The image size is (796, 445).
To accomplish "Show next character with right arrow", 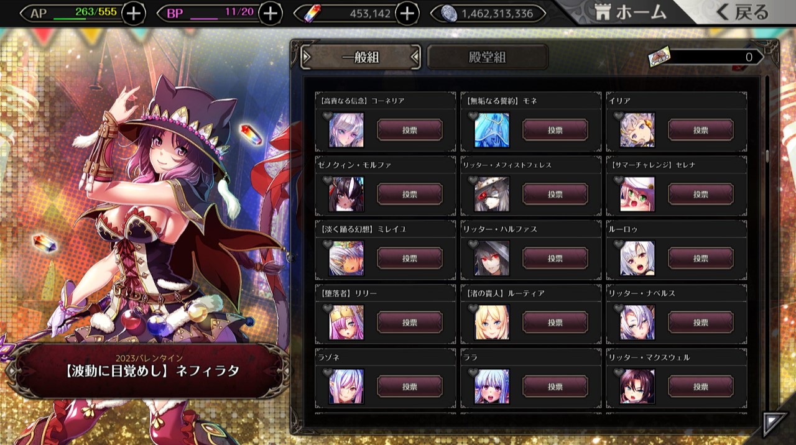I will pyautogui.click(x=284, y=371).
